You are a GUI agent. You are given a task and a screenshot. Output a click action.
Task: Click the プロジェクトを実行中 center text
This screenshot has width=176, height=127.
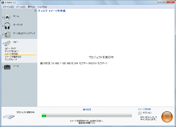click(101, 57)
